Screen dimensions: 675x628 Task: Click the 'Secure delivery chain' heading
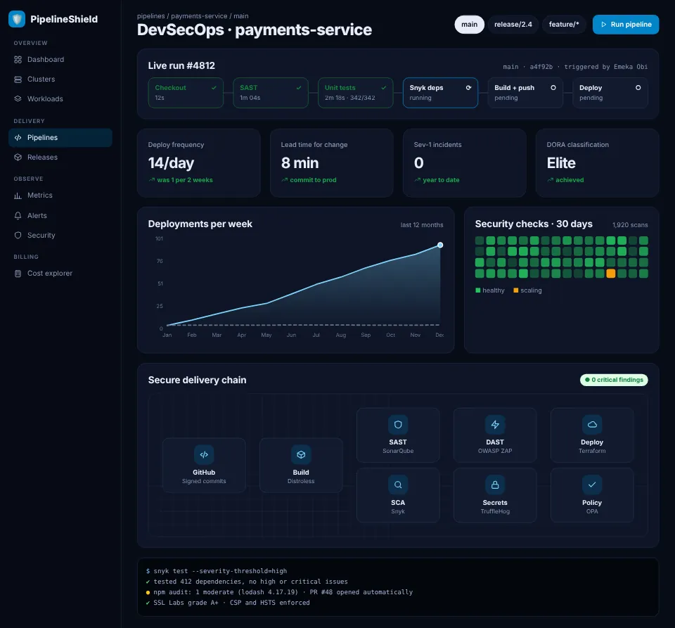click(197, 380)
